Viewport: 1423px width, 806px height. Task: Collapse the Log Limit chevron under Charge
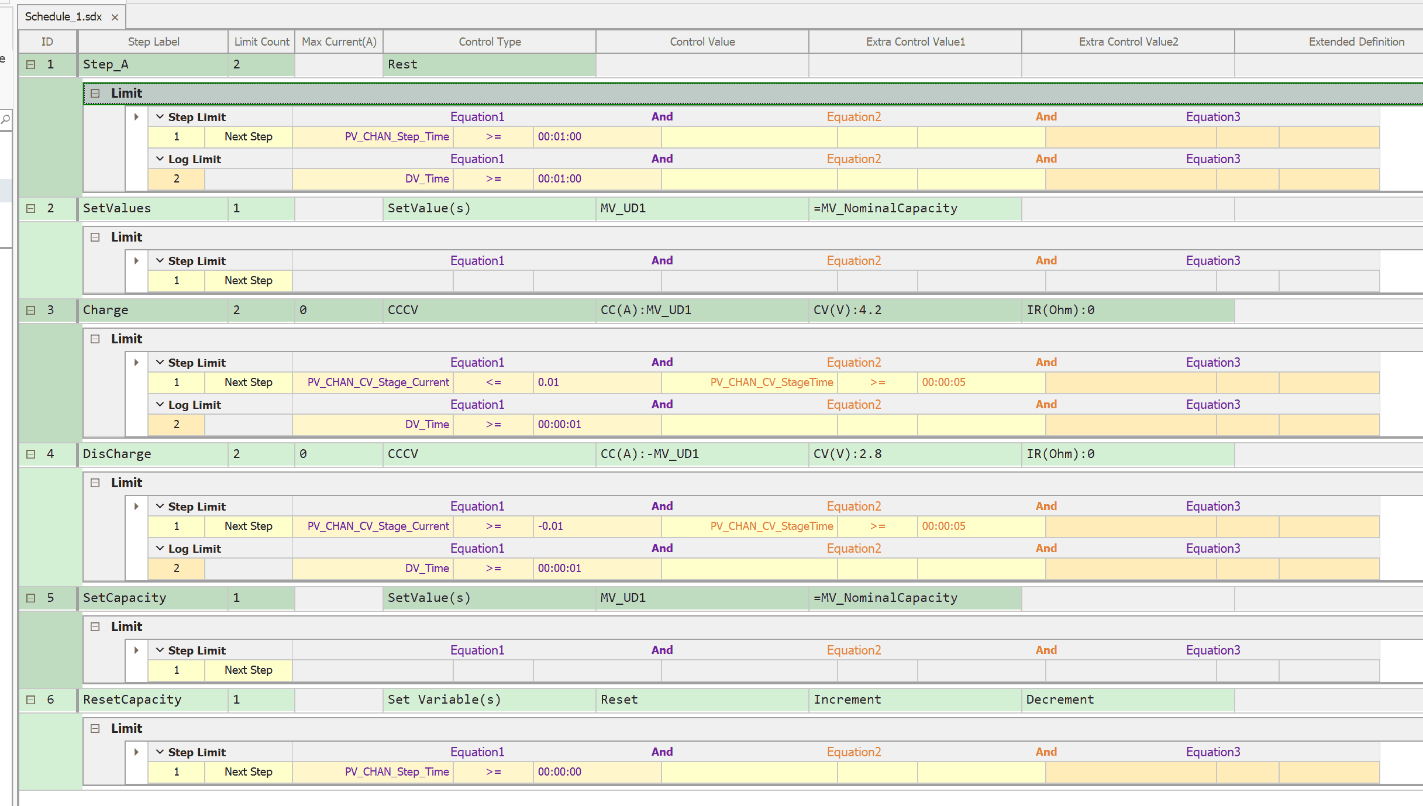tap(160, 405)
